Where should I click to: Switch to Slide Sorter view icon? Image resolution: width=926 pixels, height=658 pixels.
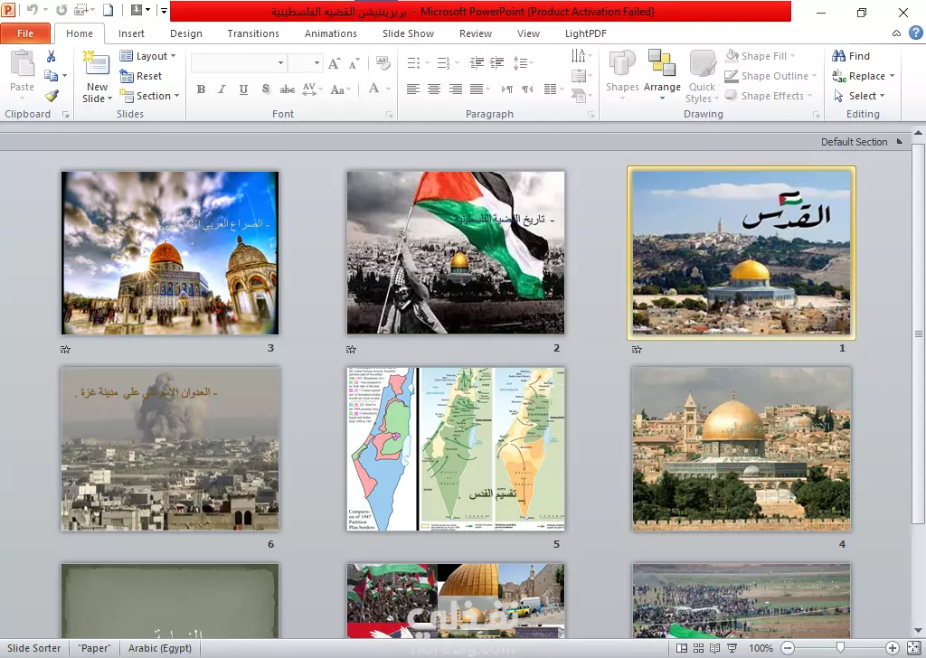698,648
